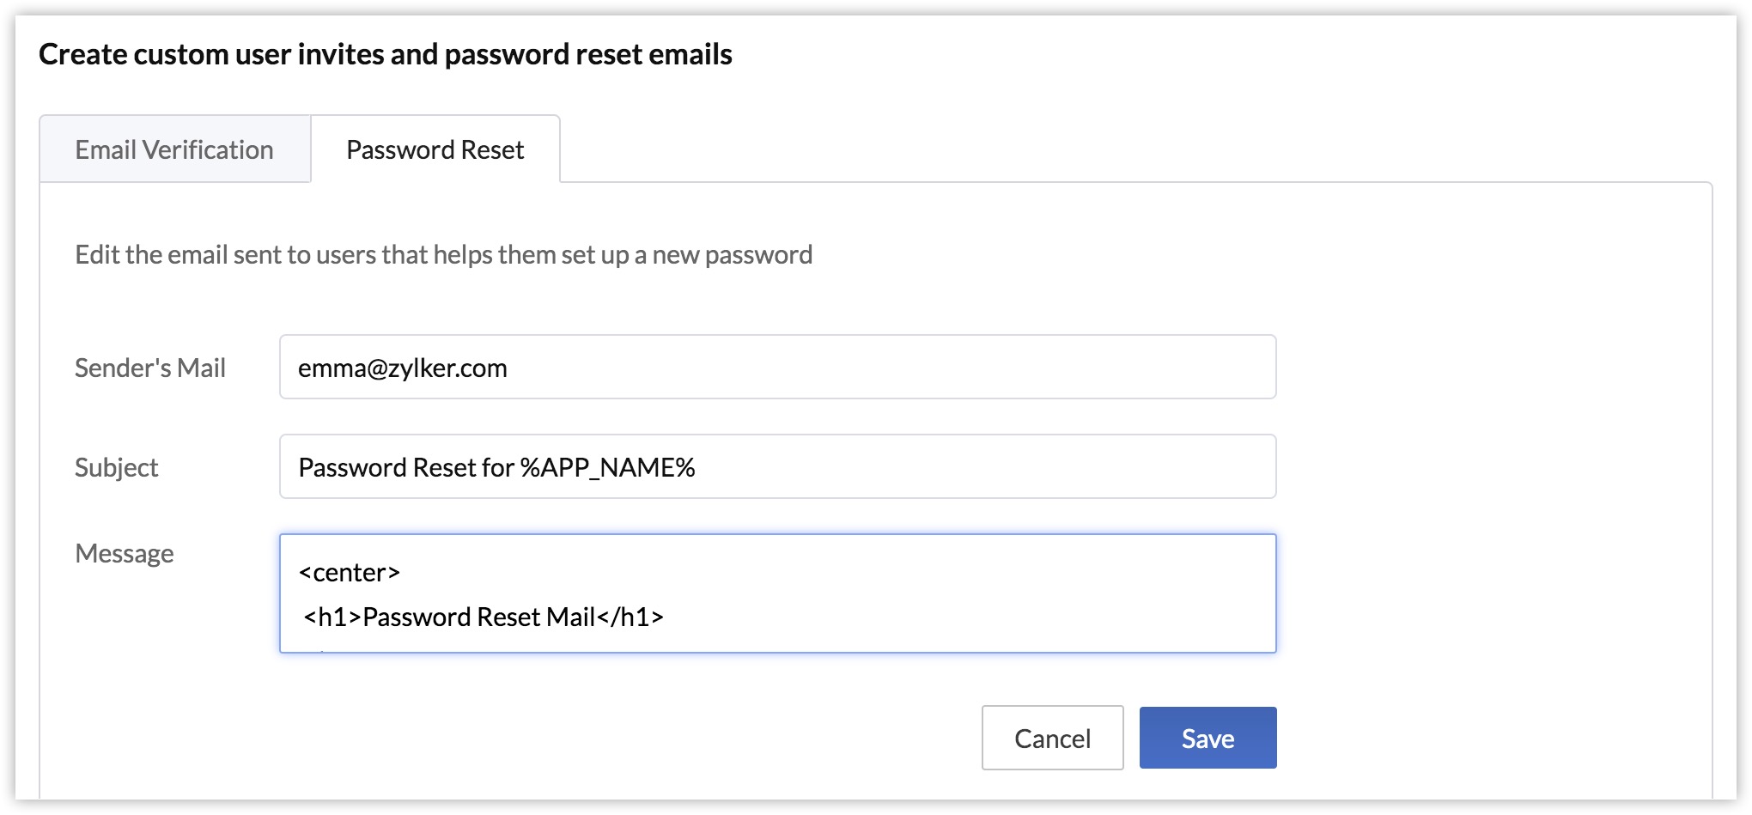1752x815 pixels.
Task: Click the words 'Password Reset for' in Subject
Action: click(x=405, y=468)
